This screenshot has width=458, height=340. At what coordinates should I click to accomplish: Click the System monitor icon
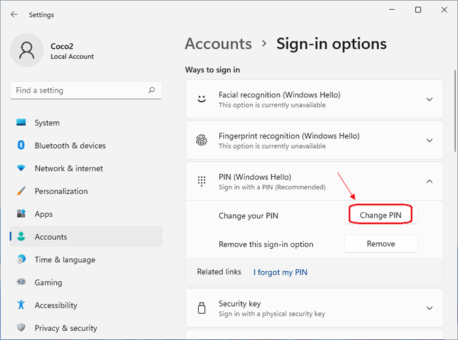(x=21, y=123)
